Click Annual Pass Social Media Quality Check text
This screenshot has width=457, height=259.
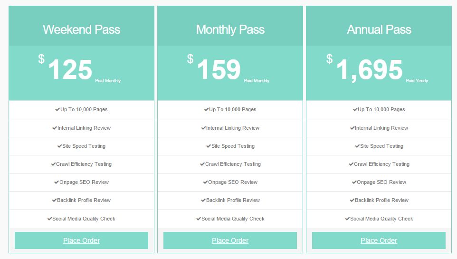[x=381, y=219]
